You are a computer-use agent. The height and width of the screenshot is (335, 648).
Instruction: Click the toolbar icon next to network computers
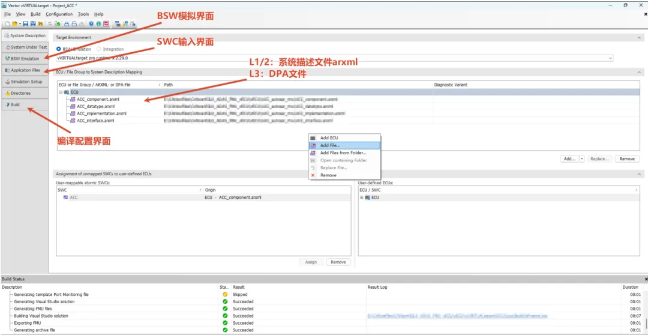point(124,24)
